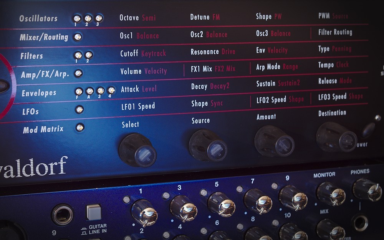The width and height of the screenshot is (384, 240).
Task: Click the PHONES knob on the interface
Action: (x=367, y=190)
